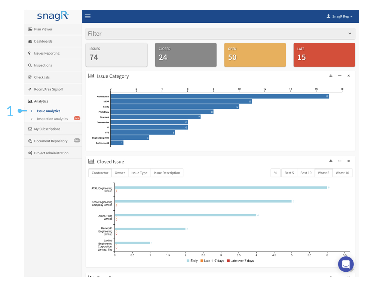Select the Best 10 option
Viewport: 383px width, 287px height.
click(x=306, y=173)
